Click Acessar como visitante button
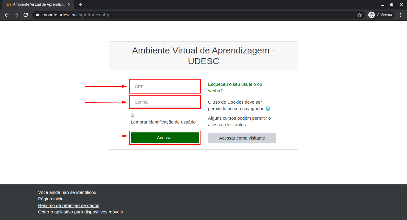Screen dimensions: 407x220 coord(242,138)
